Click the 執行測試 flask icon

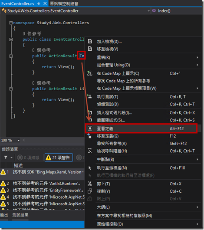click(x=89, y=96)
